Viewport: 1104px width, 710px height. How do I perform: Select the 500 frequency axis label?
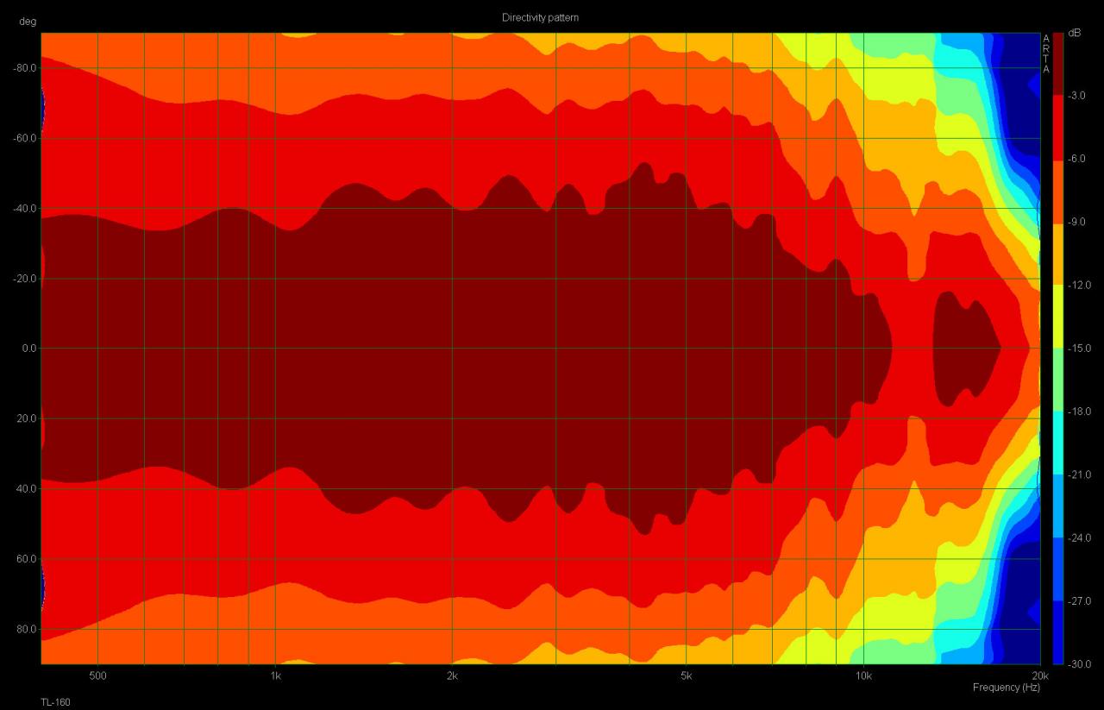pyautogui.click(x=97, y=675)
